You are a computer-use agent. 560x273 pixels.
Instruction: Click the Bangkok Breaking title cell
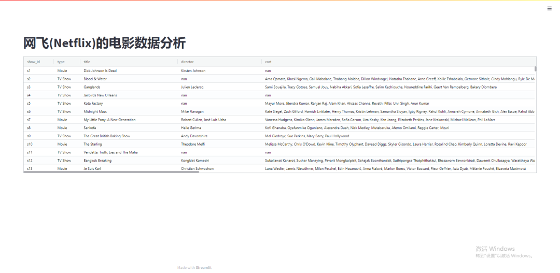click(x=97, y=161)
